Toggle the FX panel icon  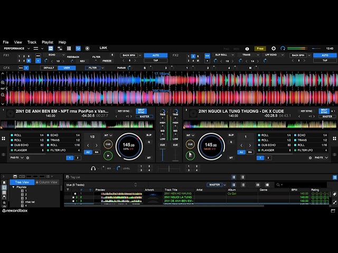tap(51, 48)
